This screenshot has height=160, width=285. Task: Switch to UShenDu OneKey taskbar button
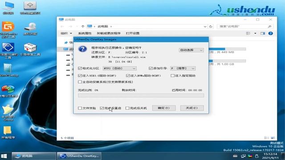79,156
